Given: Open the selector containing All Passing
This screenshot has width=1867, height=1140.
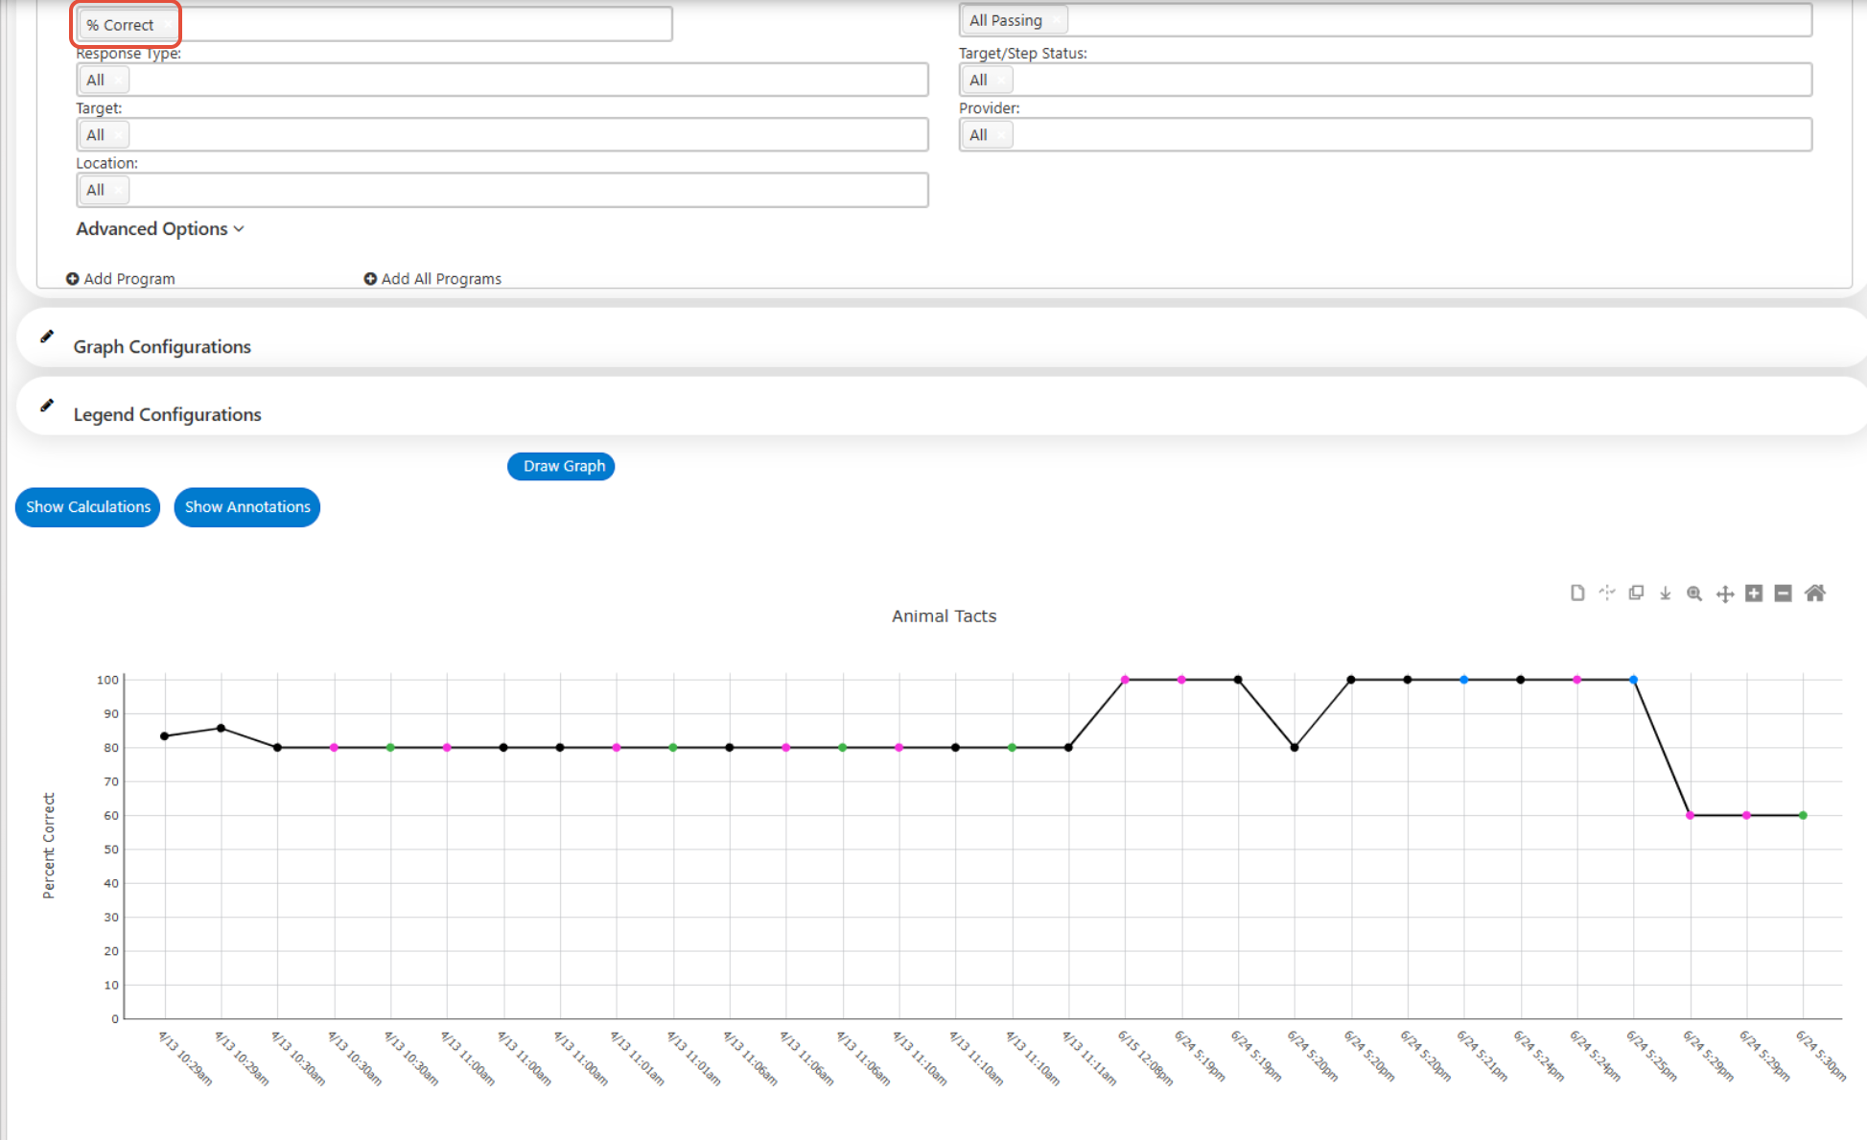Looking at the screenshot, I should (1386, 20).
